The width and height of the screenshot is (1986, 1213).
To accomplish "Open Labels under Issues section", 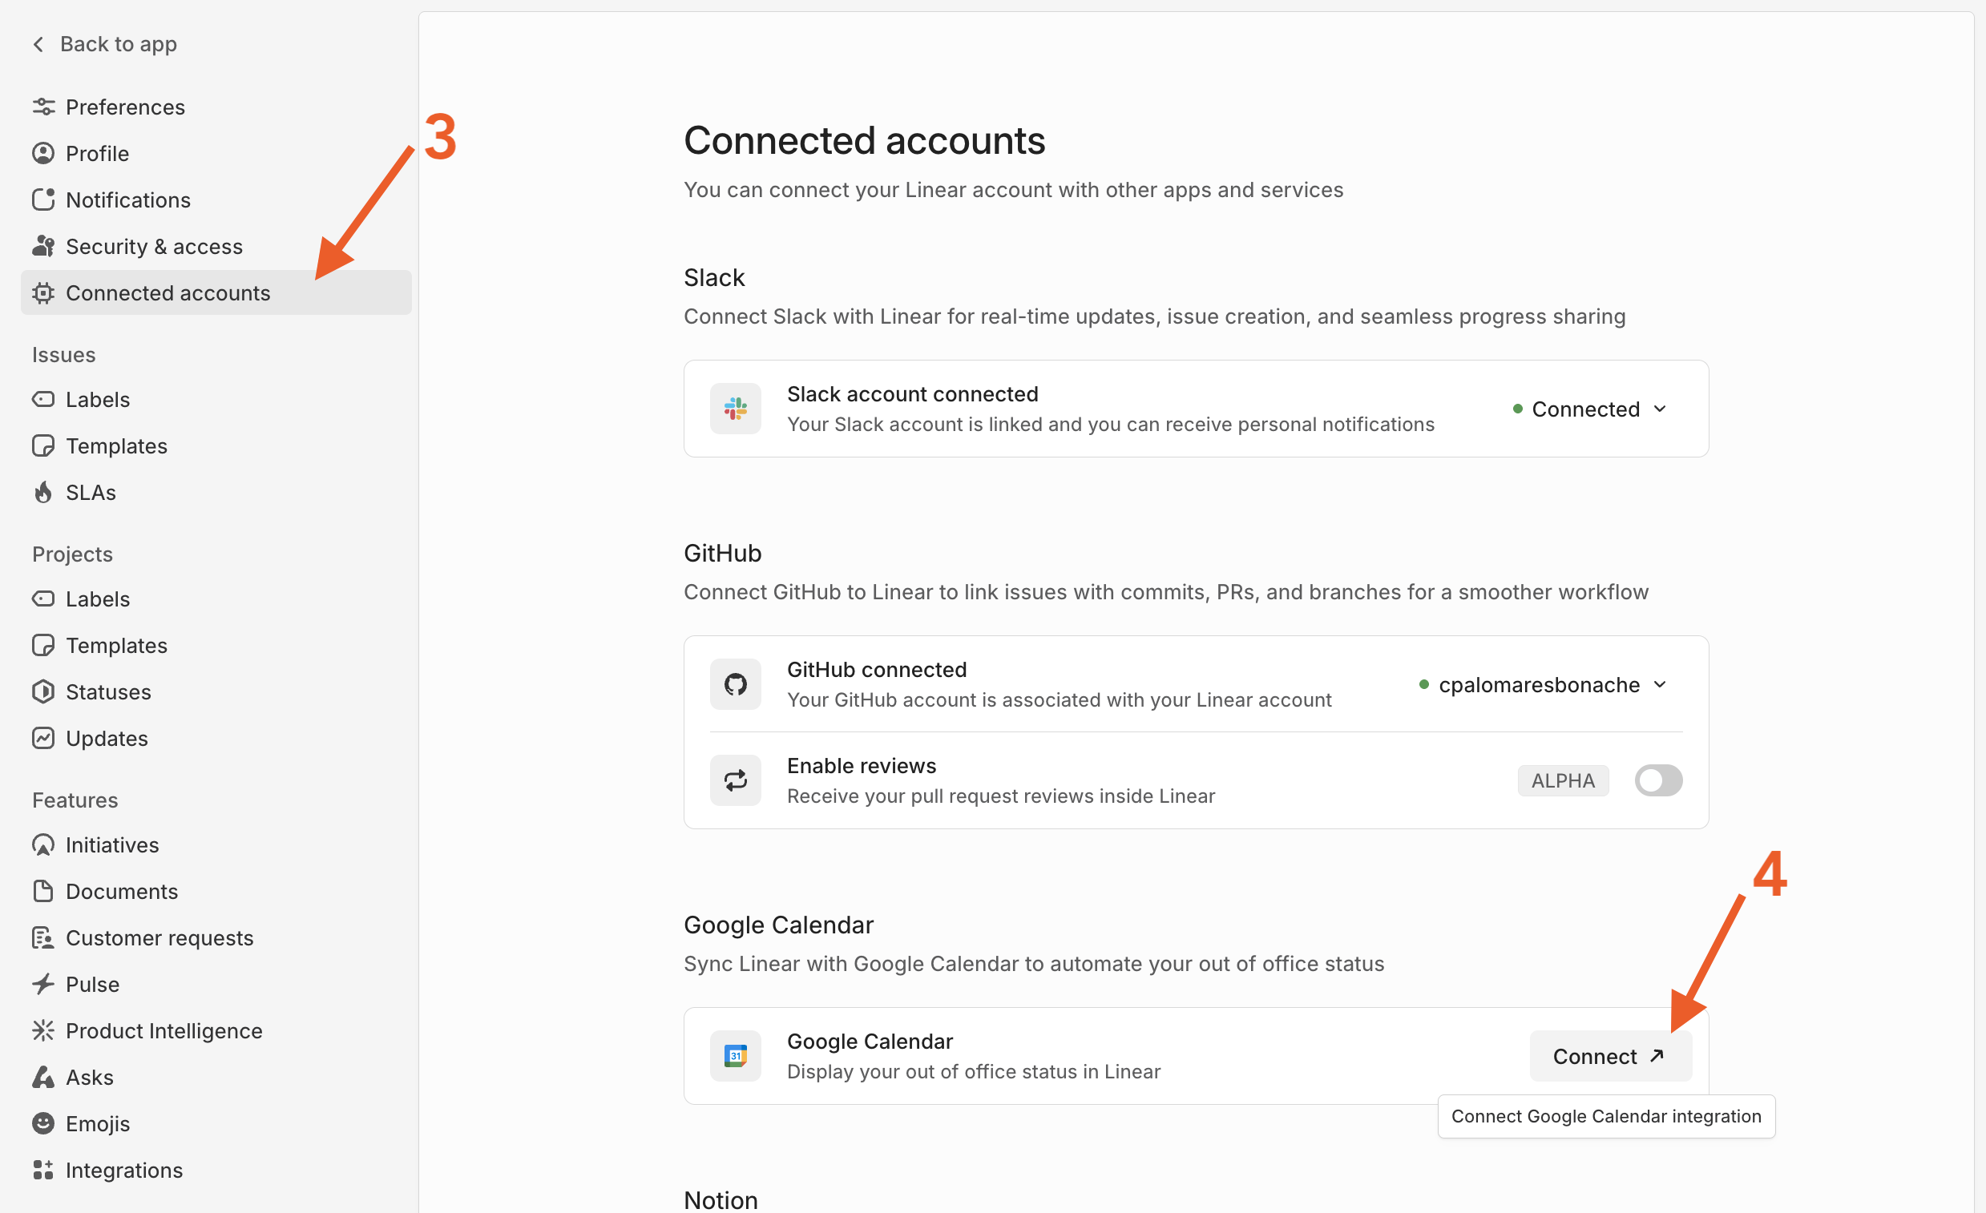I will [216, 400].
